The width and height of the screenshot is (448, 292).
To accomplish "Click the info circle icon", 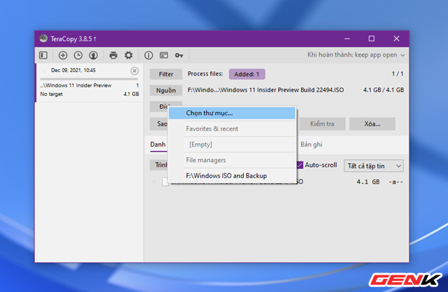I will (148, 55).
